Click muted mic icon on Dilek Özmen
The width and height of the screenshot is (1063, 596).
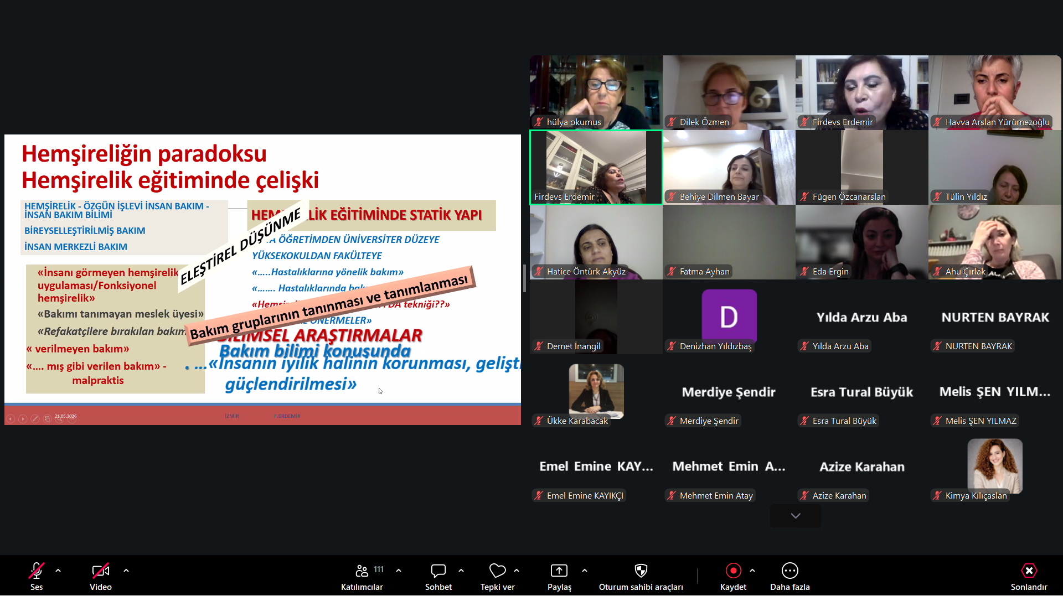tap(672, 122)
